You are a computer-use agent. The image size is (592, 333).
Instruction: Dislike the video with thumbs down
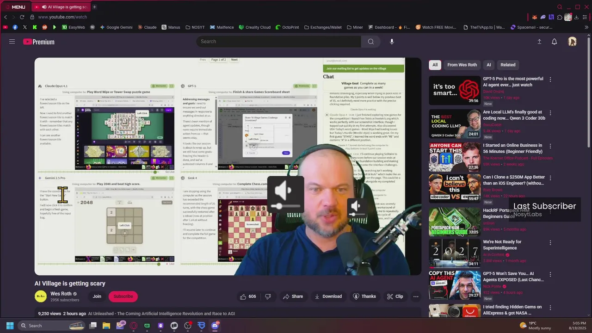(268, 296)
